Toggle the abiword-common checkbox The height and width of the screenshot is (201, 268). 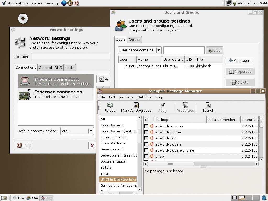tap(146, 126)
